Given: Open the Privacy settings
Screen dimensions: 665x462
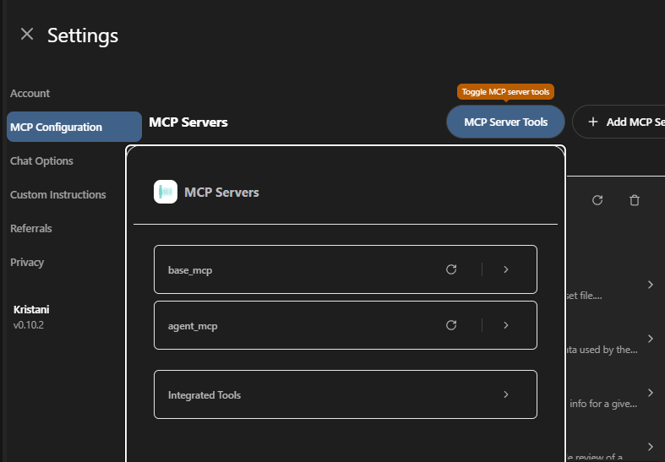Looking at the screenshot, I should [x=27, y=262].
